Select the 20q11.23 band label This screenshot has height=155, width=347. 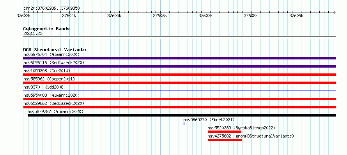(x=33, y=34)
